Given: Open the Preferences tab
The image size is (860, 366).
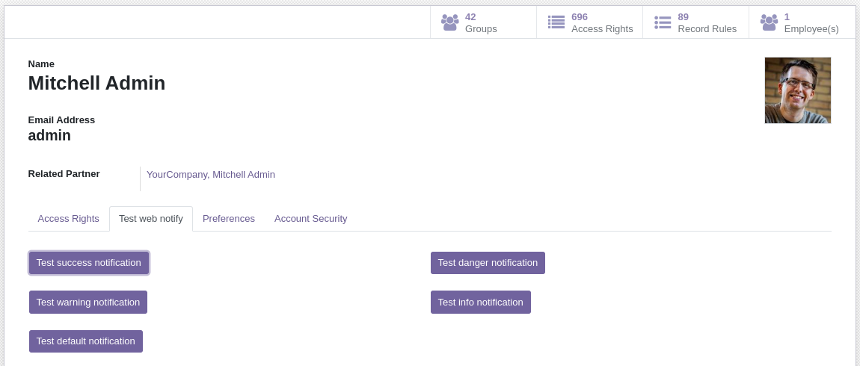Looking at the screenshot, I should (x=229, y=219).
